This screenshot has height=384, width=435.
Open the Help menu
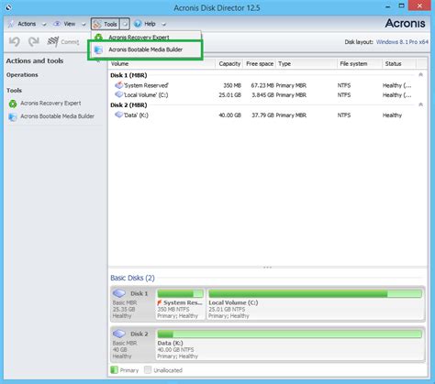pyautogui.click(x=150, y=24)
